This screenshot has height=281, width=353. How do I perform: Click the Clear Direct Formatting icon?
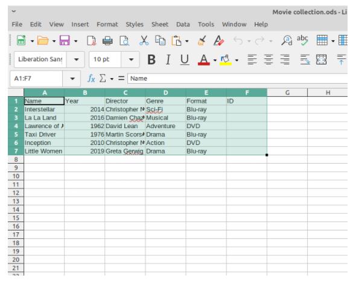(218, 41)
